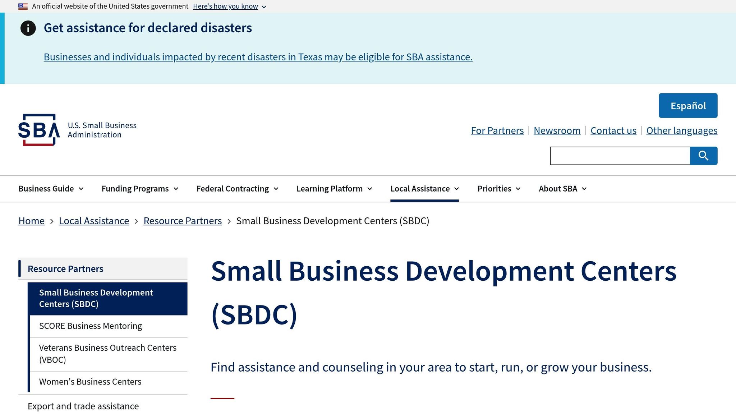Click the info icon in disaster banner
Screen dimensions: 736x414
click(28, 28)
